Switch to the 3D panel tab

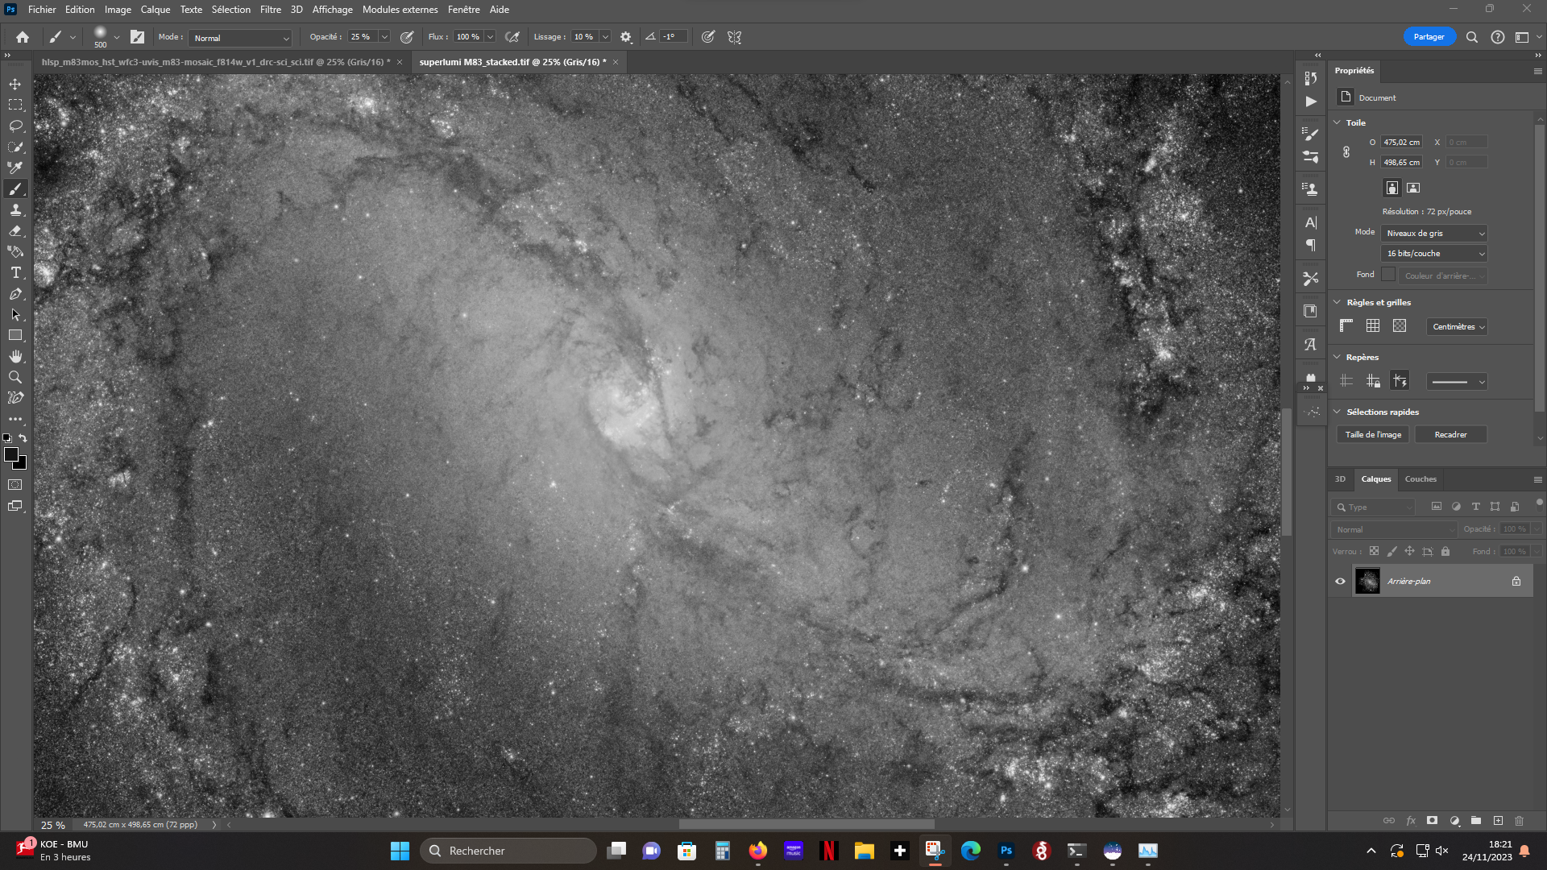(1340, 478)
